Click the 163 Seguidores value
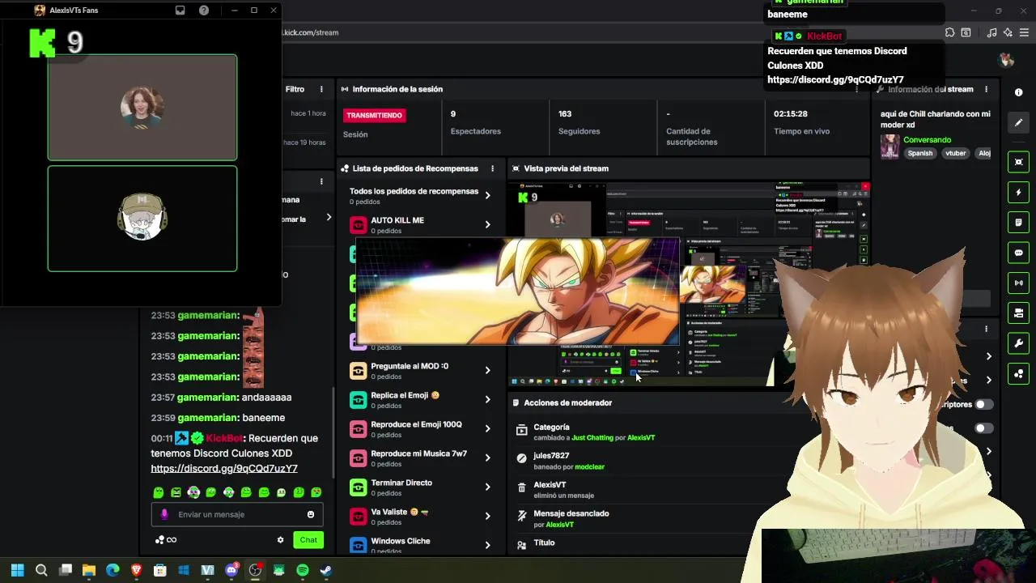Image resolution: width=1036 pixels, height=583 pixels. [x=565, y=114]
